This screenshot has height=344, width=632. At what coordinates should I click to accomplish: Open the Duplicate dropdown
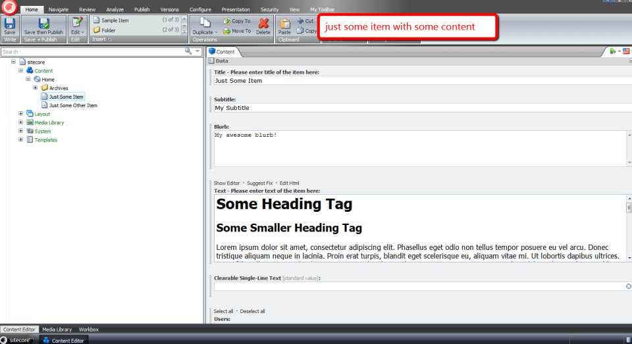pyautogui.click(x=205, y=32)
